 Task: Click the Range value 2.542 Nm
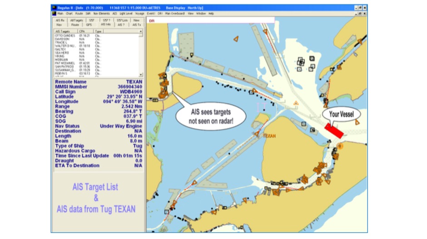click(x=132, y=107)
